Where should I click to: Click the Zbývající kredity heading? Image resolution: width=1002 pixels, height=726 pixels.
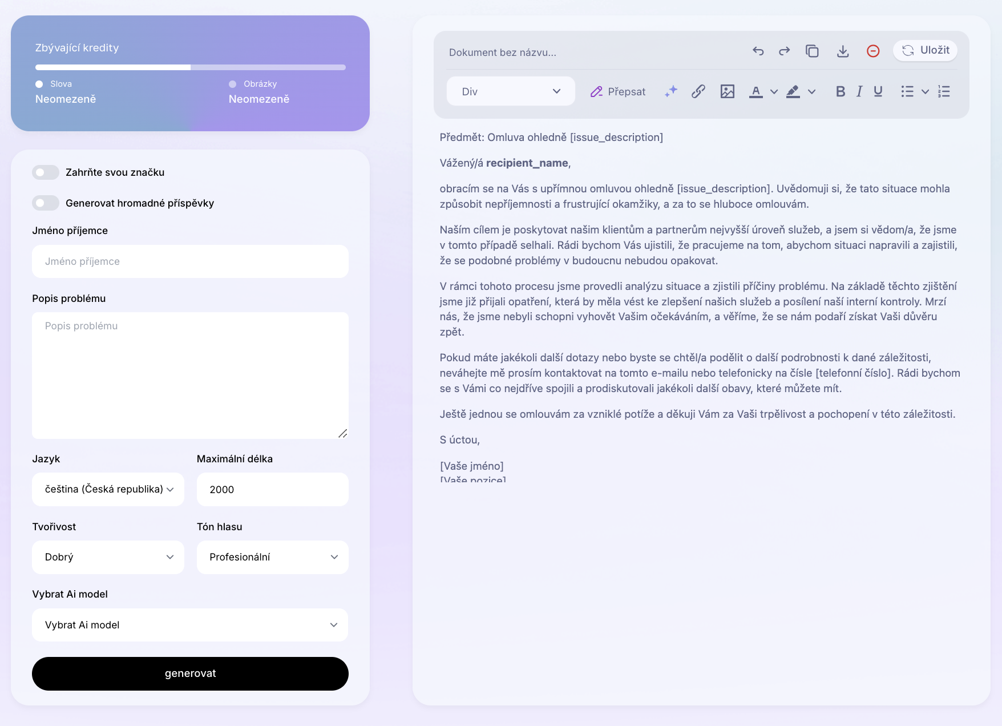coord(77,48)
